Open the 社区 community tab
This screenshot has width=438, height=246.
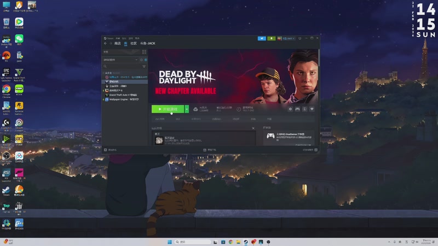[x=134, y=44]
